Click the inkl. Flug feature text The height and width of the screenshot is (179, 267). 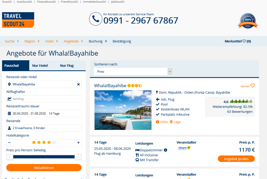168,99
